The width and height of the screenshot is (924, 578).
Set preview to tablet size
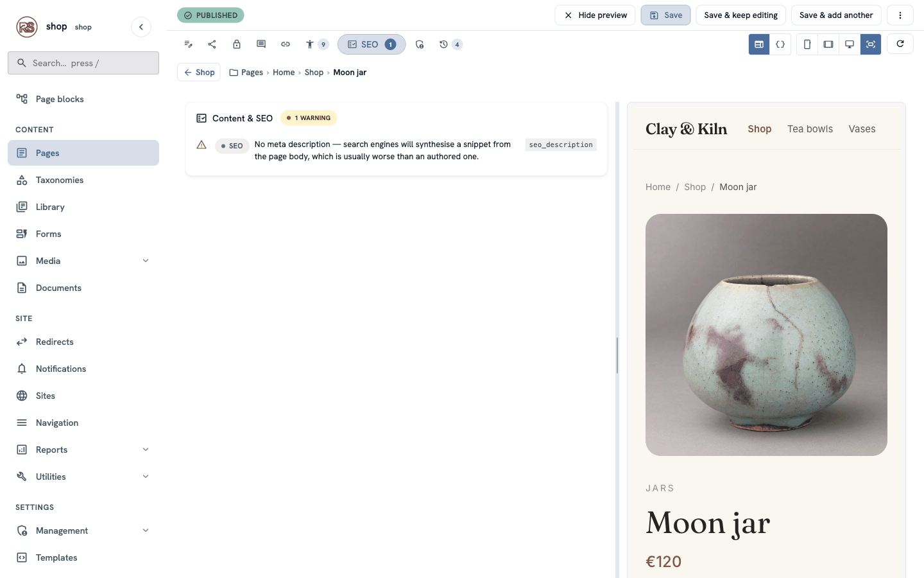point(828,44)
